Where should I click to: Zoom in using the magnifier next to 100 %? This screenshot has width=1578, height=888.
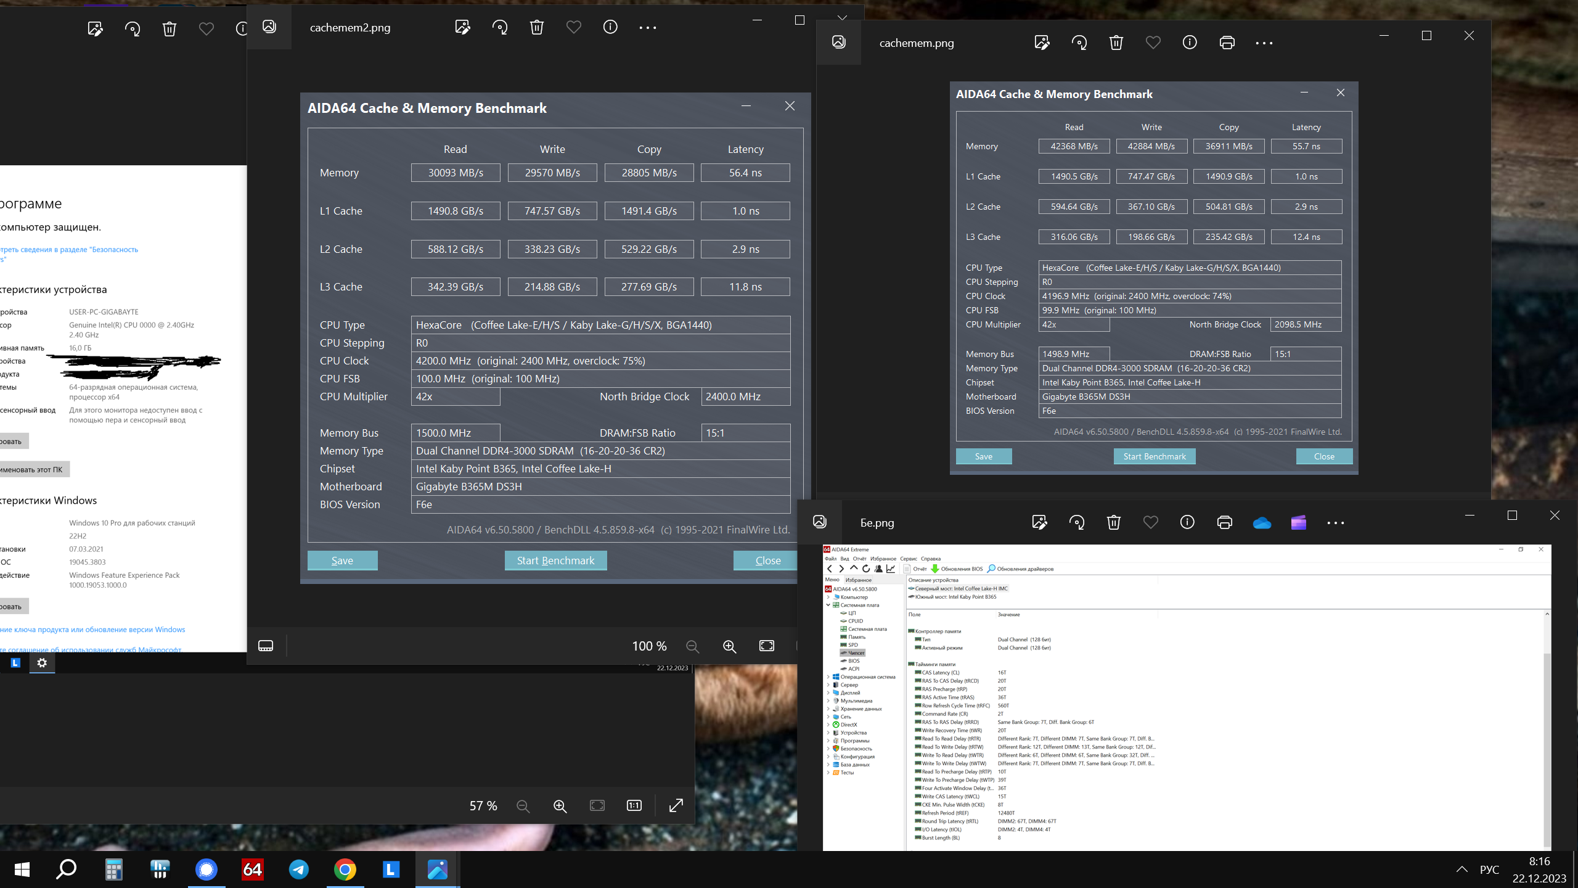pos(729,646)
